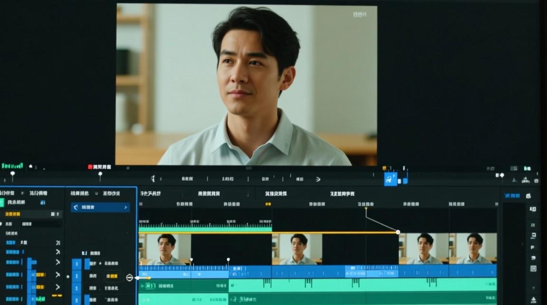Select the first video clip thumbnail in the timeline

tap(165, 249)
